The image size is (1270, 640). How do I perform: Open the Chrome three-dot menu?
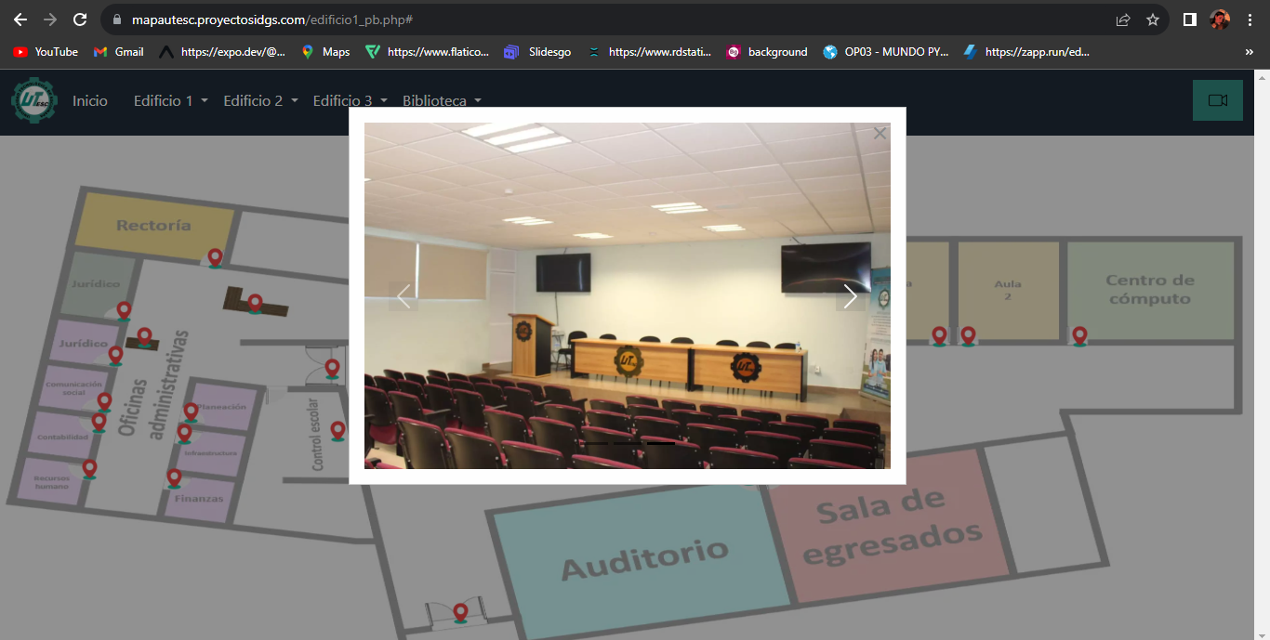pyautogui.click(x=1250, y=20)
